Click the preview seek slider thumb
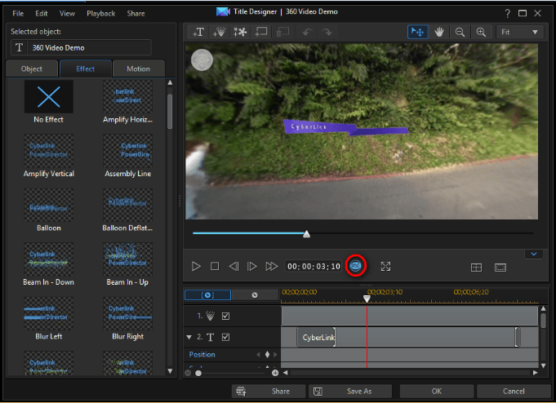 (x=307, y=234)
